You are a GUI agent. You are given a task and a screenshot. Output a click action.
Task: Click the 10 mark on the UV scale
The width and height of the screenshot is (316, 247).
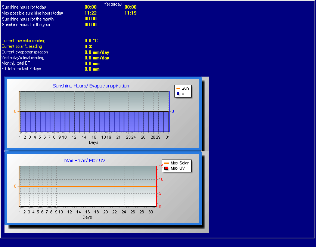coord(161,179)
